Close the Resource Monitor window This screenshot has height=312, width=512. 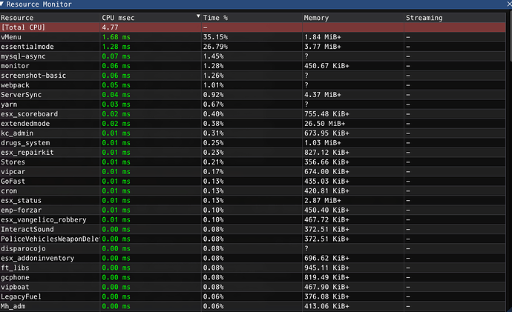pyautogui.click(x=509, y=4)
